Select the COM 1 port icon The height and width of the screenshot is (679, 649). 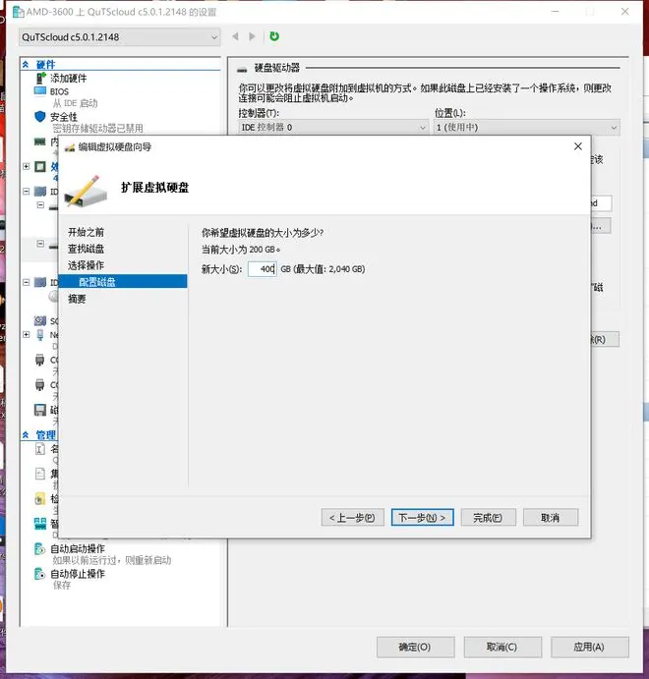click(x=40, y=360)
